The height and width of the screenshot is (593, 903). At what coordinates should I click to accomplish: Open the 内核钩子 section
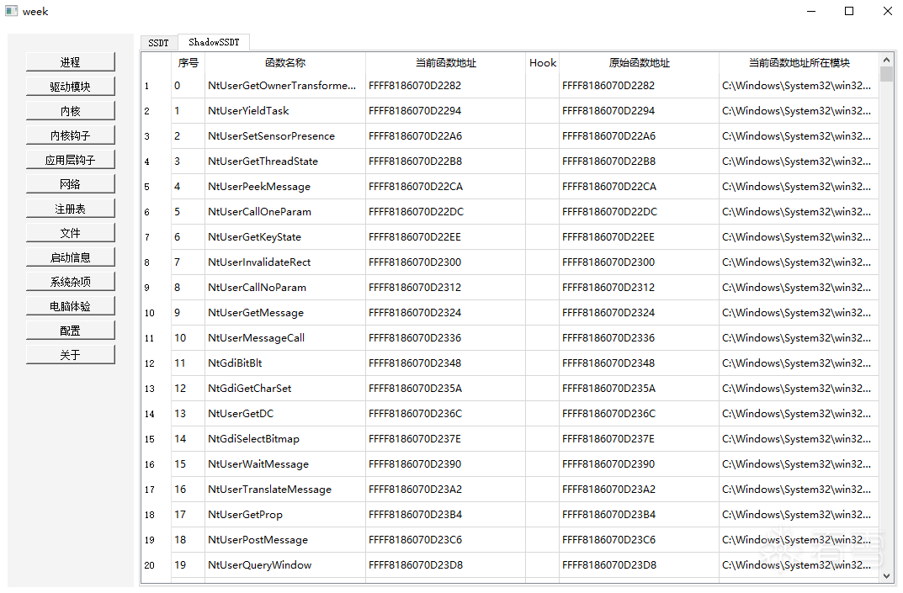(70, 135)
